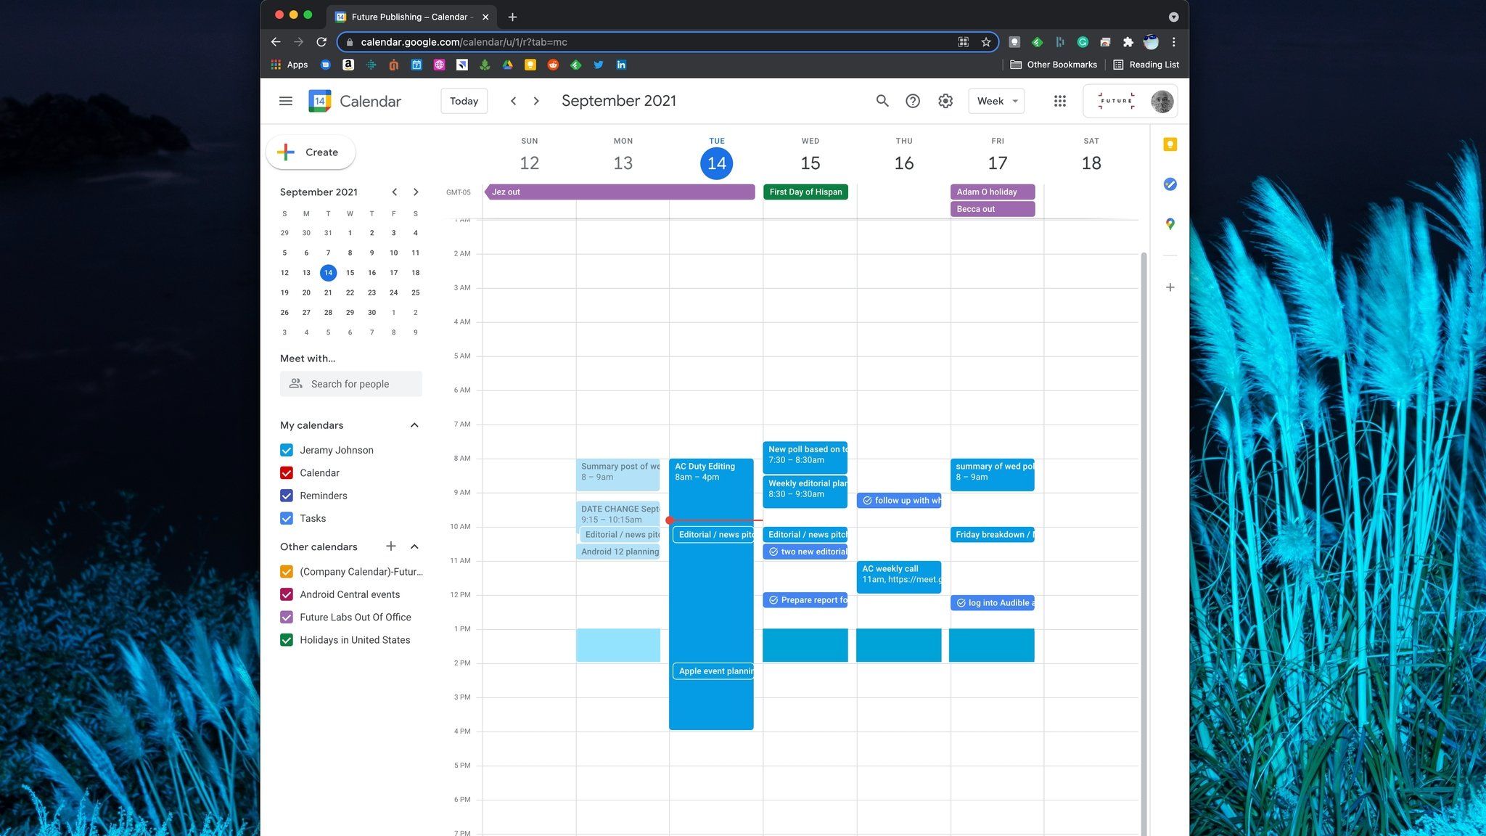Open the Google apps grid
Viewport: 1486px width, 836px height.
point(1059,101)
